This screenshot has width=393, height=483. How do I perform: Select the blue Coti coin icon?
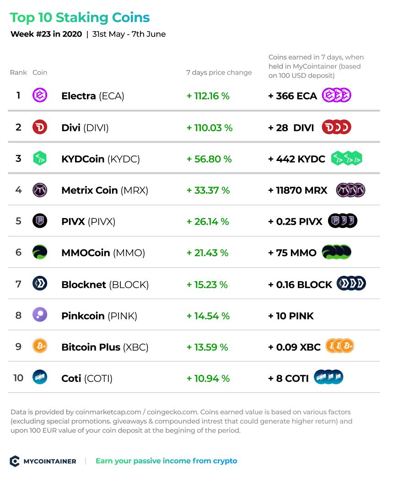(x=40, y=377)
